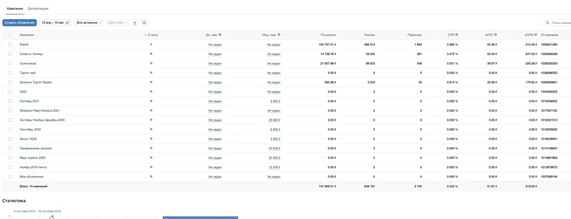Sort by Переходы column header
Screen dimensions: 571x219
point(414,35)
